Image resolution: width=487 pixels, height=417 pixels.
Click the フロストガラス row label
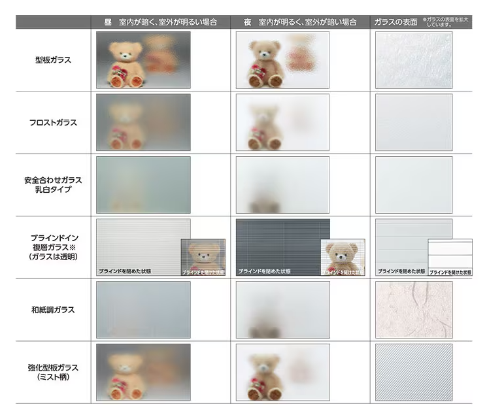click(54, 122)
